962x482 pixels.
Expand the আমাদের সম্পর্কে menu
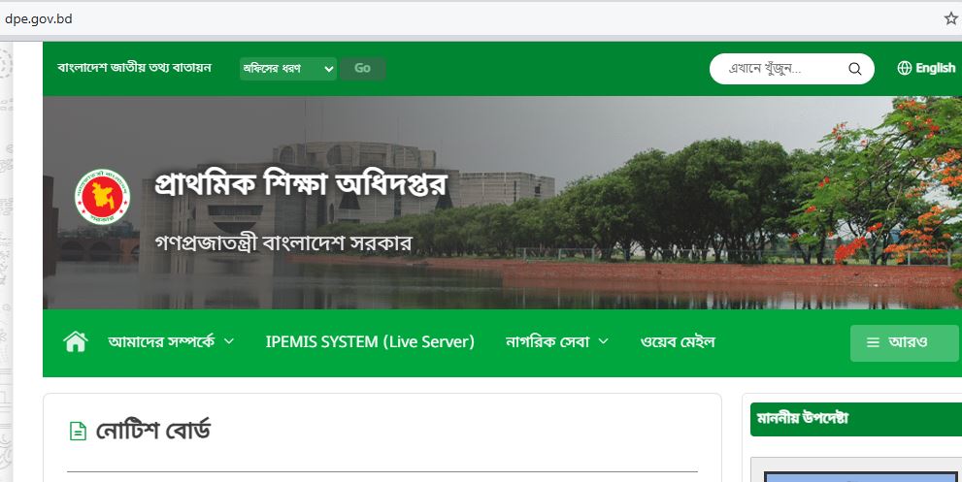tap(171, 341)
